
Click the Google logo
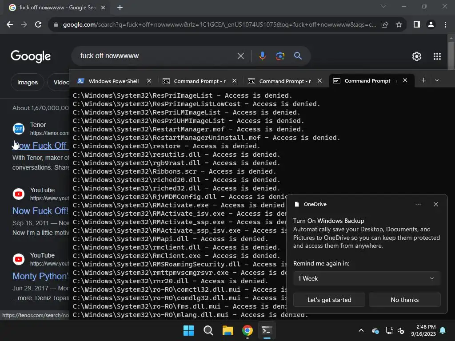click(31, 56)
